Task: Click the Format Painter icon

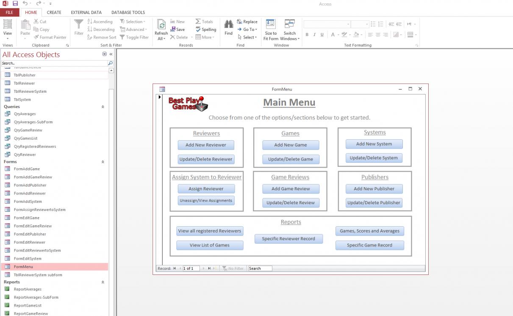Action: [x=37, y=37]
